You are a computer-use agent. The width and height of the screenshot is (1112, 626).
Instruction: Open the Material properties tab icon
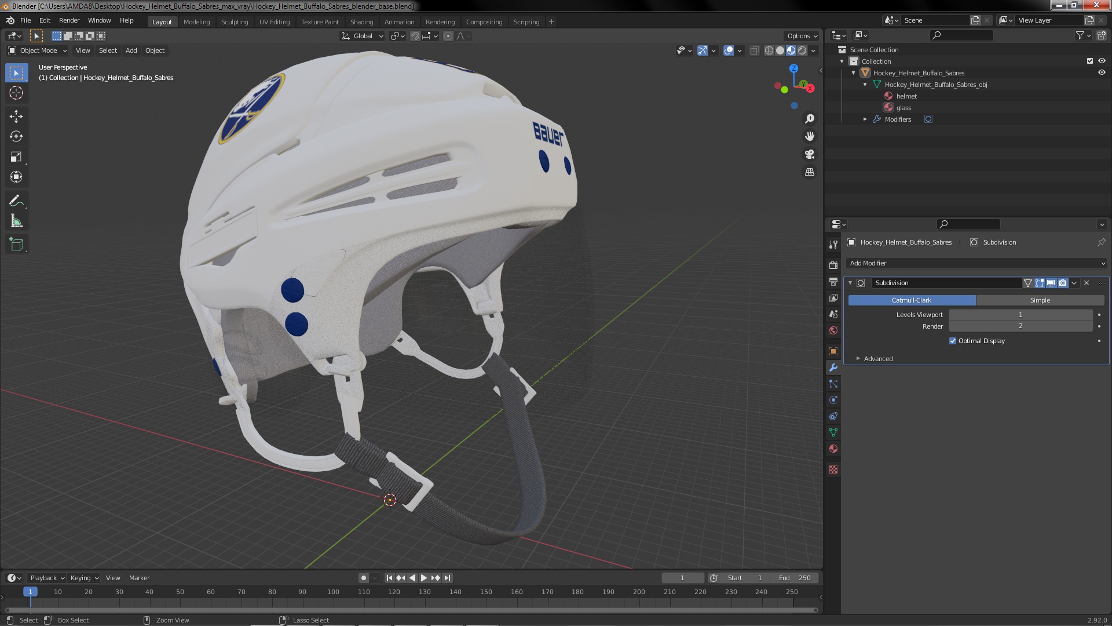pos(833,449)
